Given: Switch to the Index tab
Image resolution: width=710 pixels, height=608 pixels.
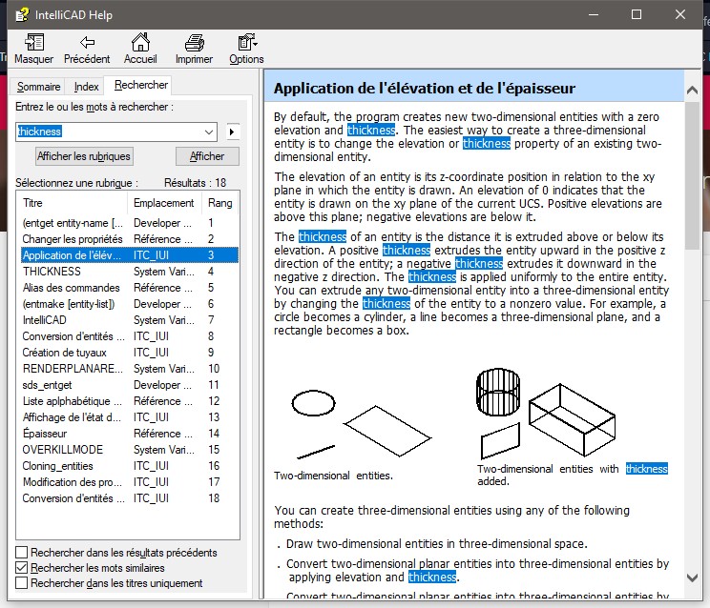Looking at the screenshot, I should pos(86,87).
